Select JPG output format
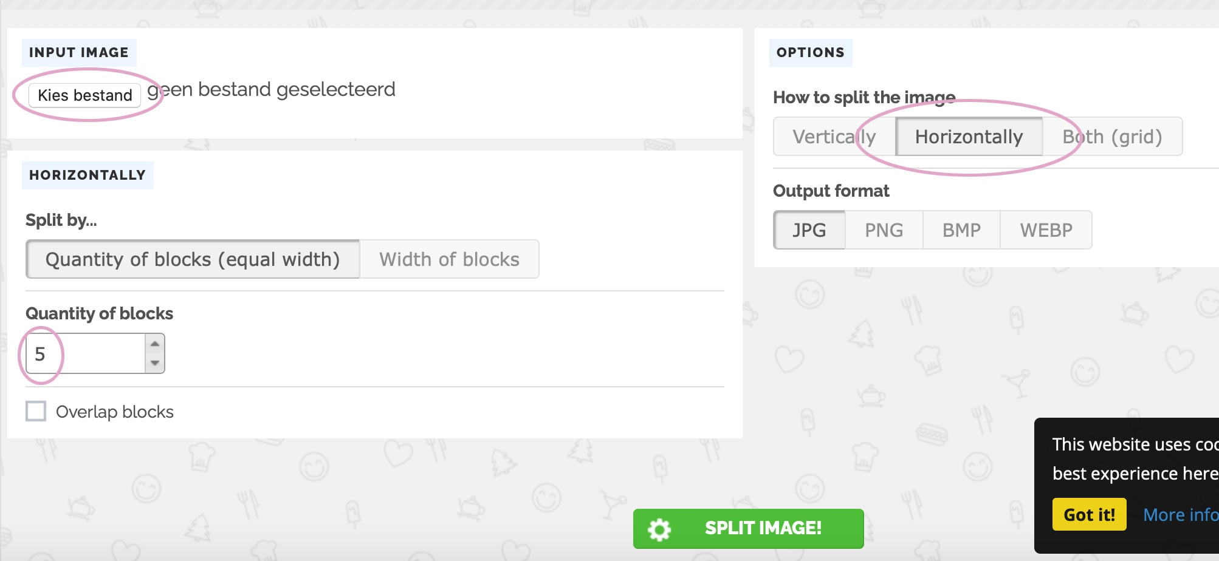The width and height of the screenshot is (1219, 561). [x=809, y=230]
